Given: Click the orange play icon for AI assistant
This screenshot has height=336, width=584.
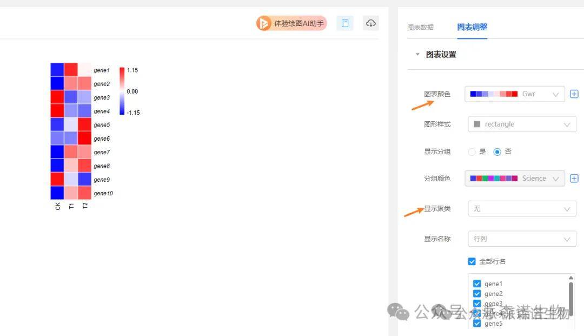Looking at the screenshot, I should (x=264, y=23).
